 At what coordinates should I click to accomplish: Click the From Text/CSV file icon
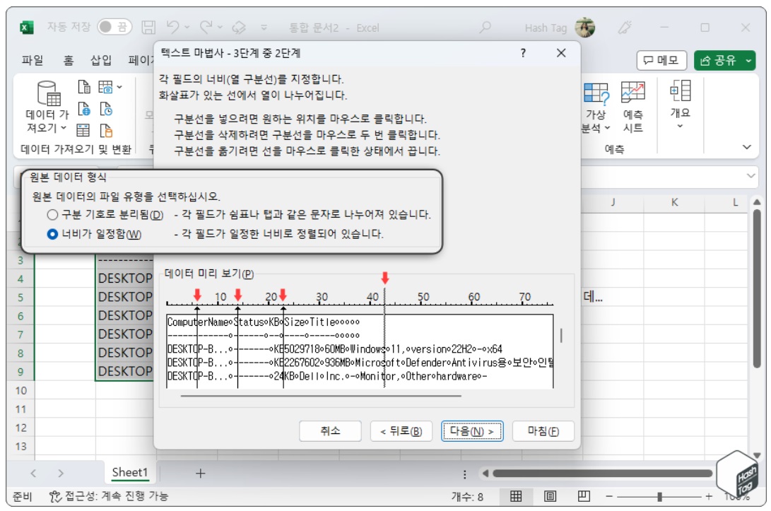click(x=84, y=87)
